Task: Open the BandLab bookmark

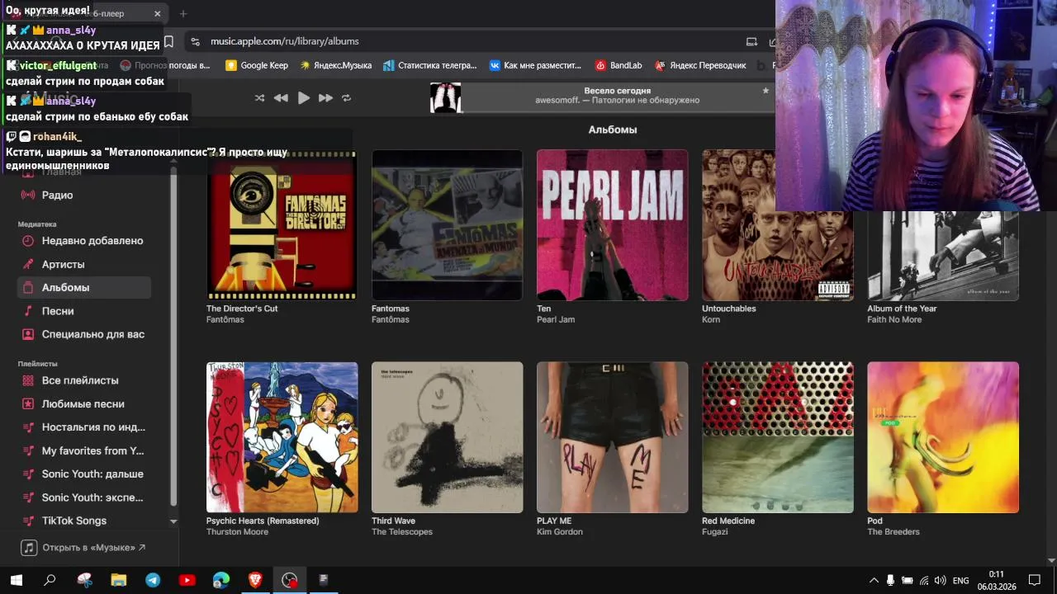Action: click(618, 65)
